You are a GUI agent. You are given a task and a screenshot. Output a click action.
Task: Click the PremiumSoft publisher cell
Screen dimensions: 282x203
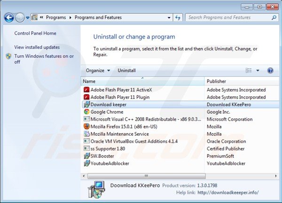point(220,156)
